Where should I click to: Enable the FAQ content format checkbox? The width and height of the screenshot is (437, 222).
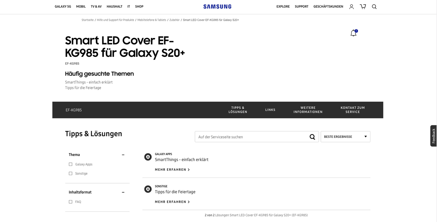[71, 202]
